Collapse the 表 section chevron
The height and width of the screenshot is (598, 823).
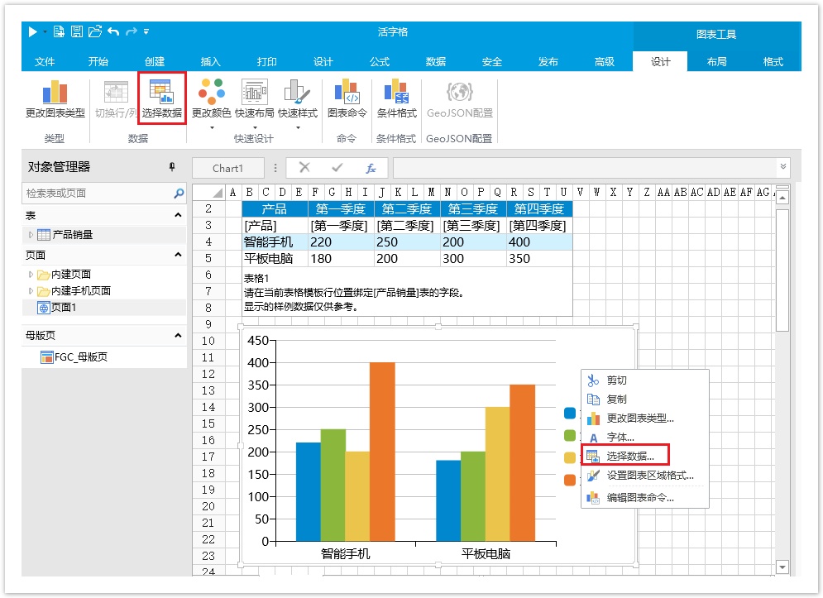pos(178,215)
